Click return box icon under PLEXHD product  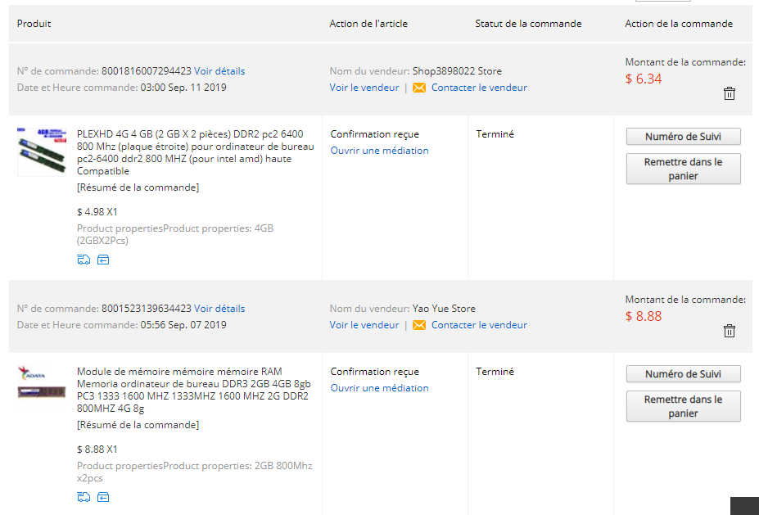[x=102, y=260]
